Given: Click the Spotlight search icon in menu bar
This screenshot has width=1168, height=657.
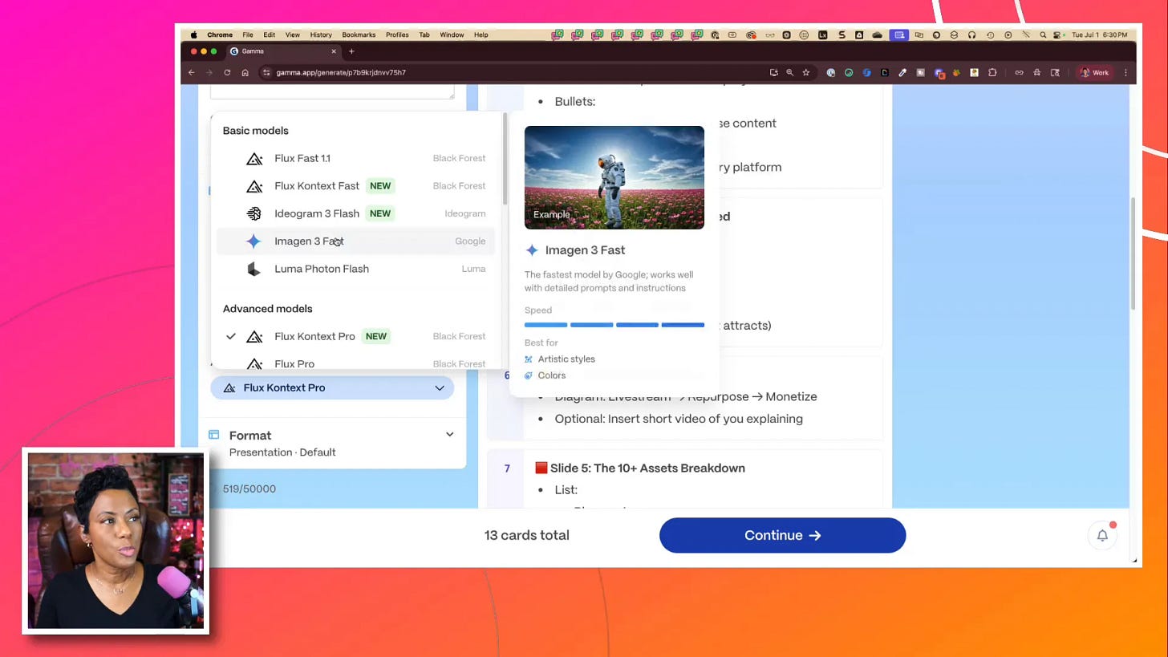Looking at the screenshot, I should [x=1043, y=34].
